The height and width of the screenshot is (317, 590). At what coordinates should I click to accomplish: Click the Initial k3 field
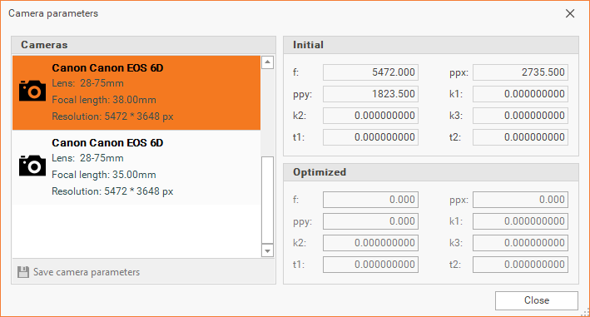click(x=520, y=116)
